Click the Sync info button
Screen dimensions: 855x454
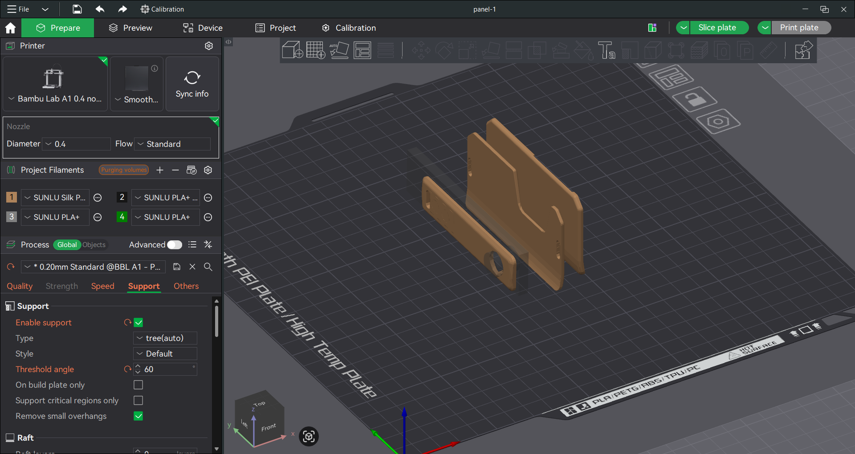click(192, 84)
